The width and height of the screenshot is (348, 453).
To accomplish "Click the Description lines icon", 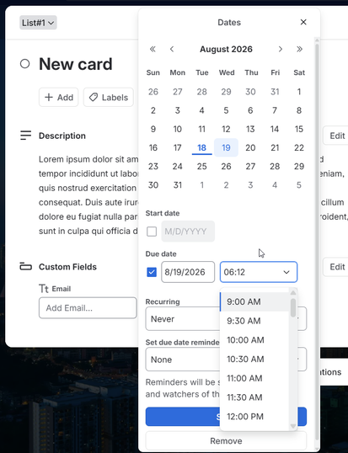I will tap(25, 136).
